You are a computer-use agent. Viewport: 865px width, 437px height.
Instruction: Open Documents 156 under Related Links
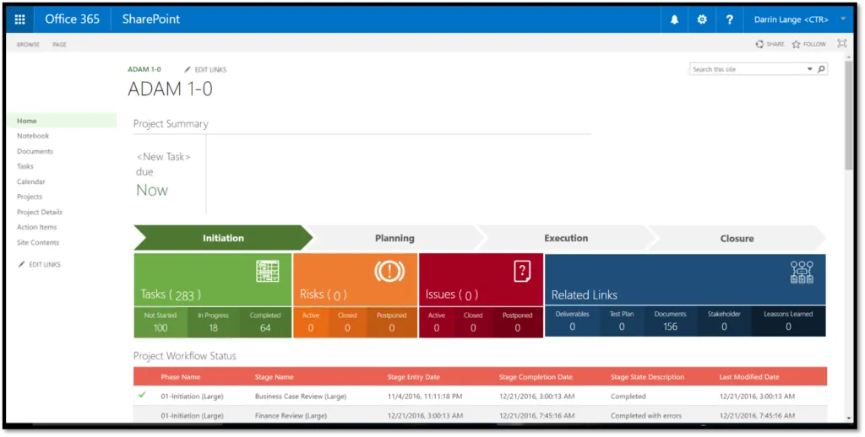[x=670, y=321]
